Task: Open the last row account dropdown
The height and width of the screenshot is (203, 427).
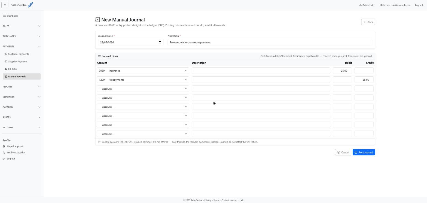Action: (x=143, y=134)
